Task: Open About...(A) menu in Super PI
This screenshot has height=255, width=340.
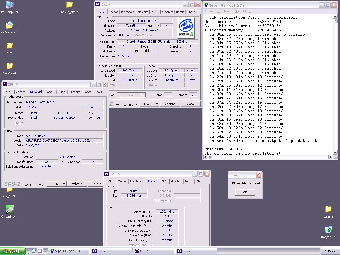Action: [231, 11]
